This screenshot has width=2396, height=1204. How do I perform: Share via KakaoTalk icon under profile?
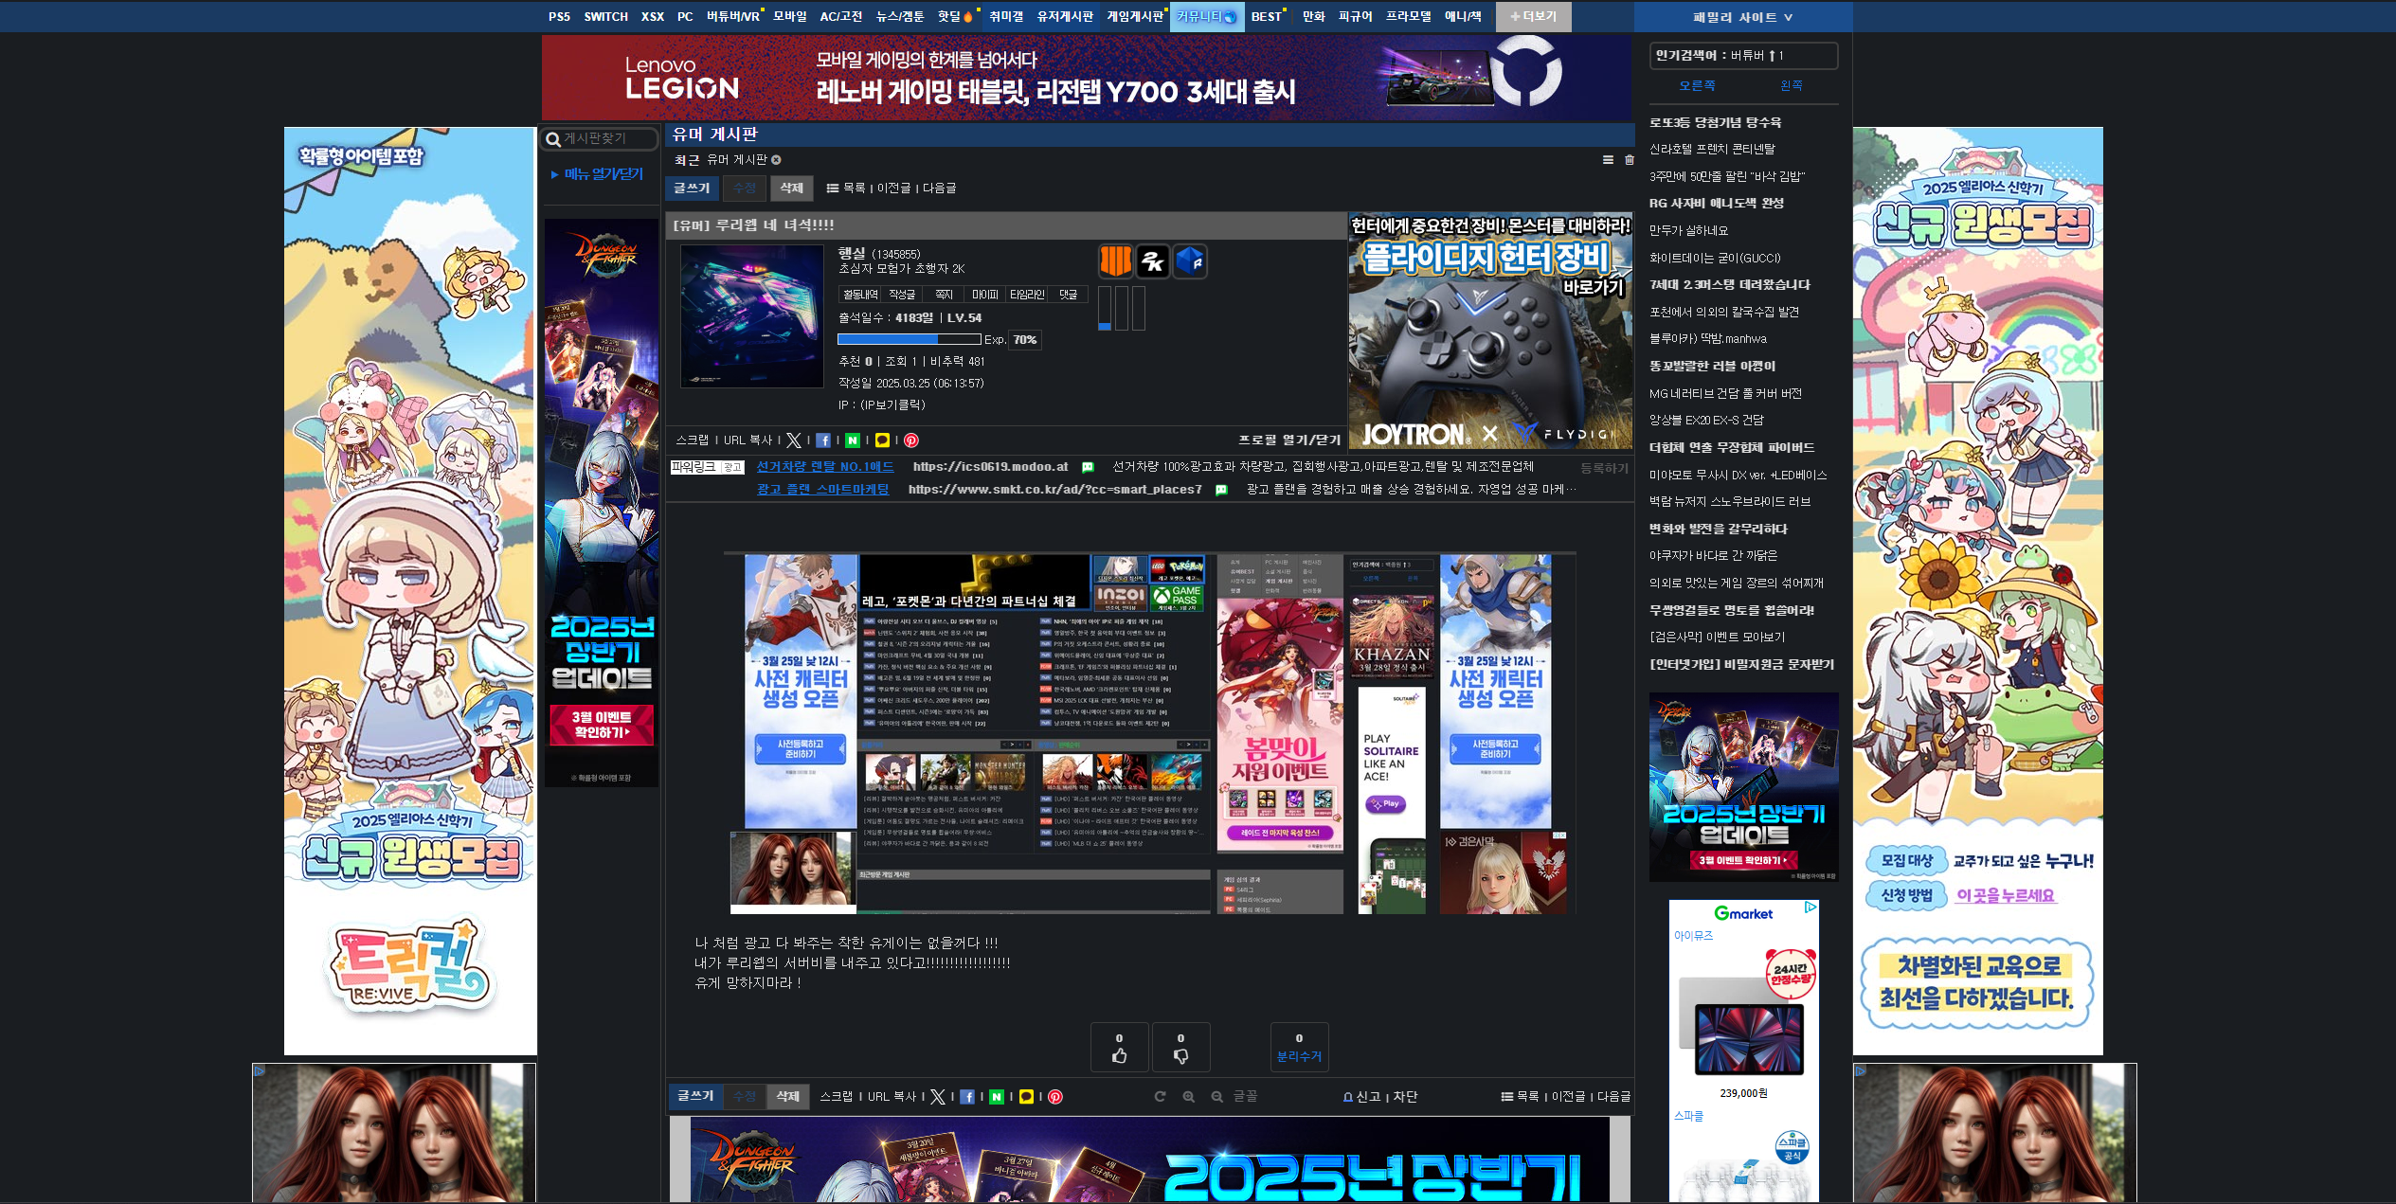coord(882,440)
